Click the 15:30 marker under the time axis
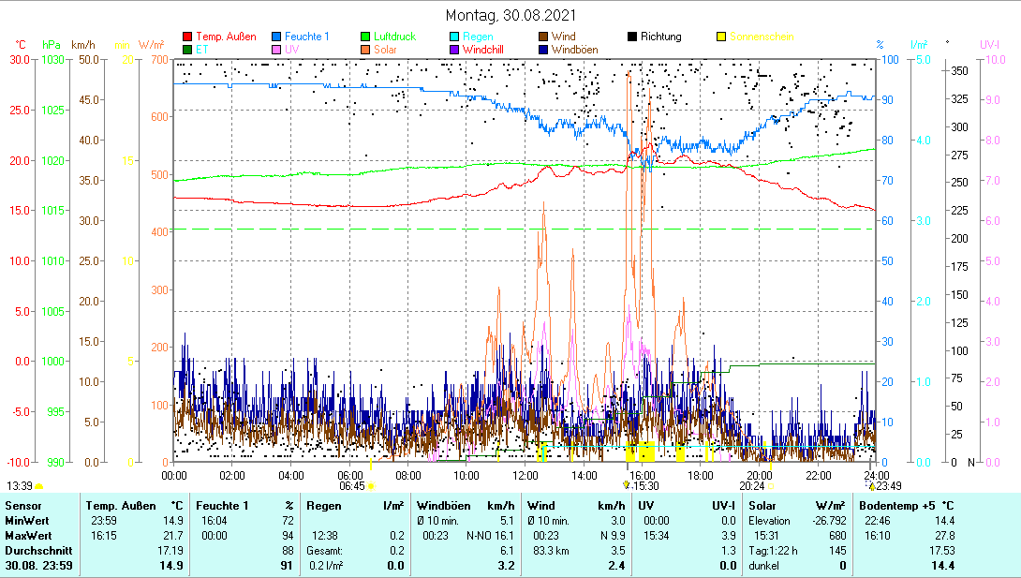Screen dimensions: 1021x578 coord(644,485)
